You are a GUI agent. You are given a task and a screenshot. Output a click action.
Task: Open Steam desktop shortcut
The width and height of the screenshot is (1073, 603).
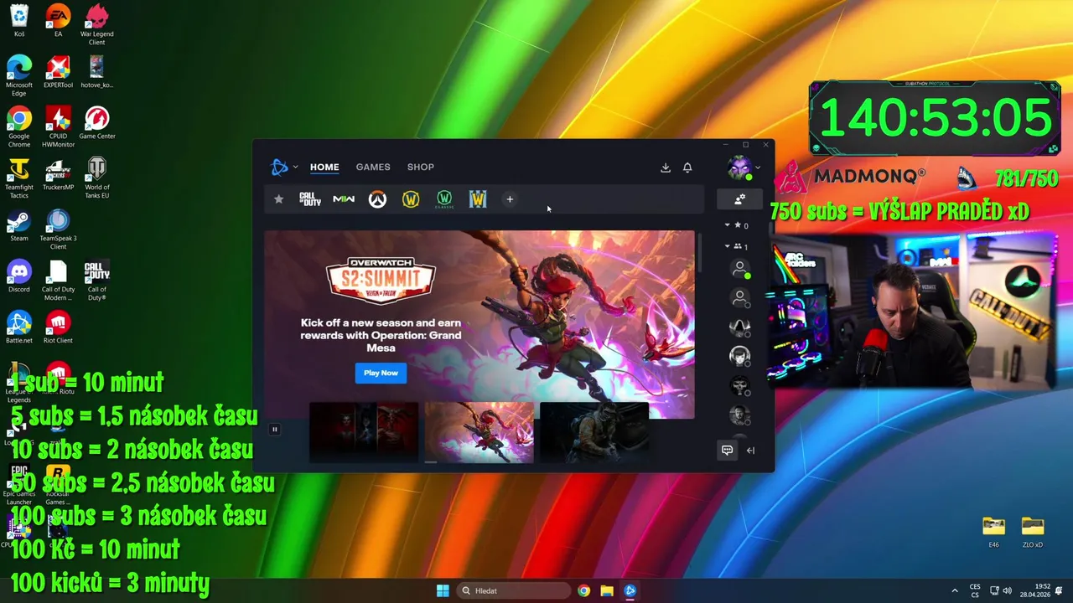[x=19, y=226]
